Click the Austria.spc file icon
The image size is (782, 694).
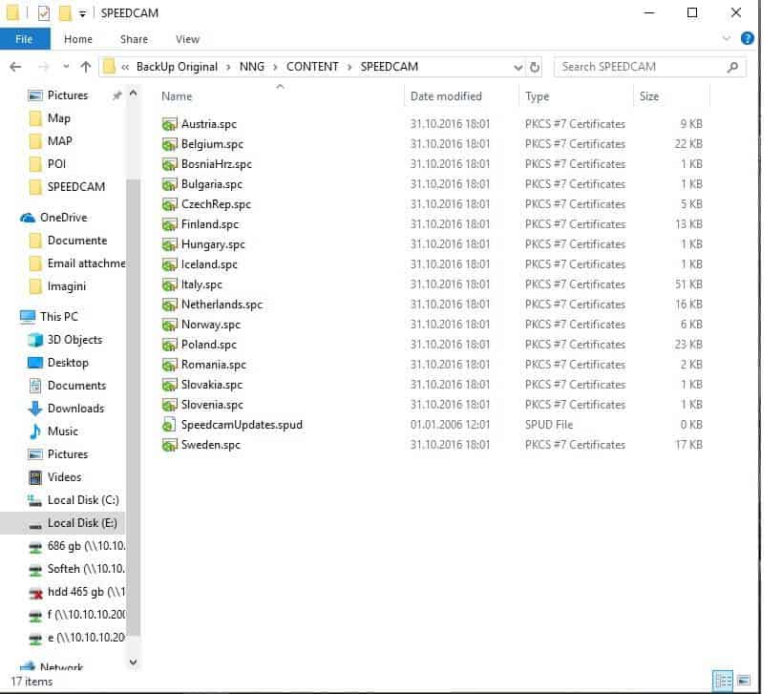coord(169,124)
